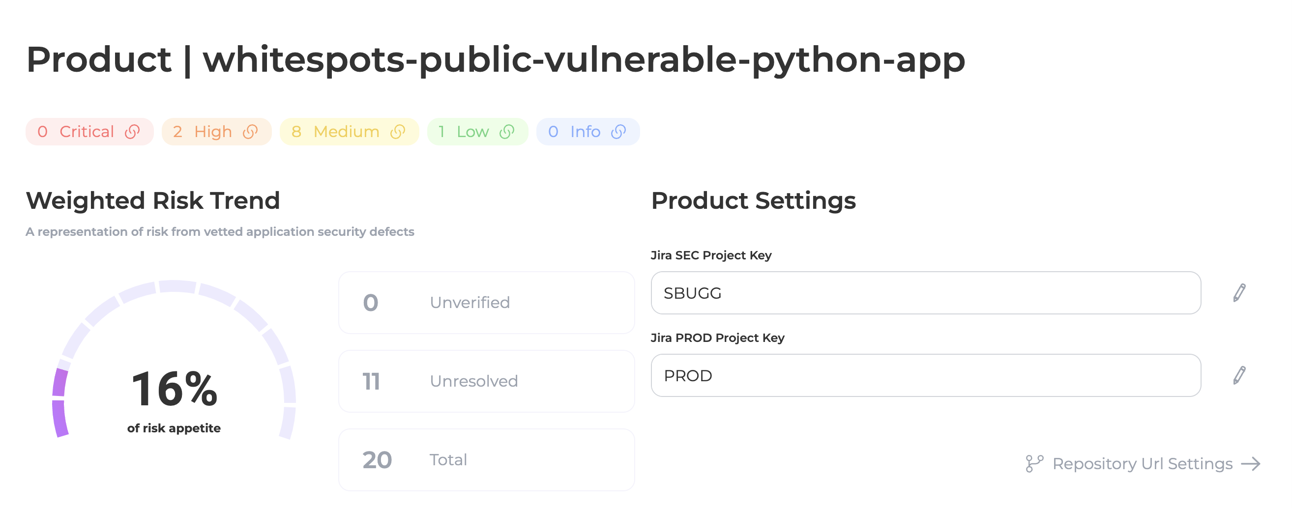Edit Jira SEC Project Key pencil icon
This screenshot has height=508, width=1292.
1239,293
